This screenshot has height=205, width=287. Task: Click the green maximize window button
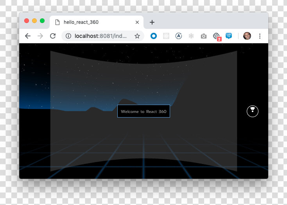[x=42, y=21]
